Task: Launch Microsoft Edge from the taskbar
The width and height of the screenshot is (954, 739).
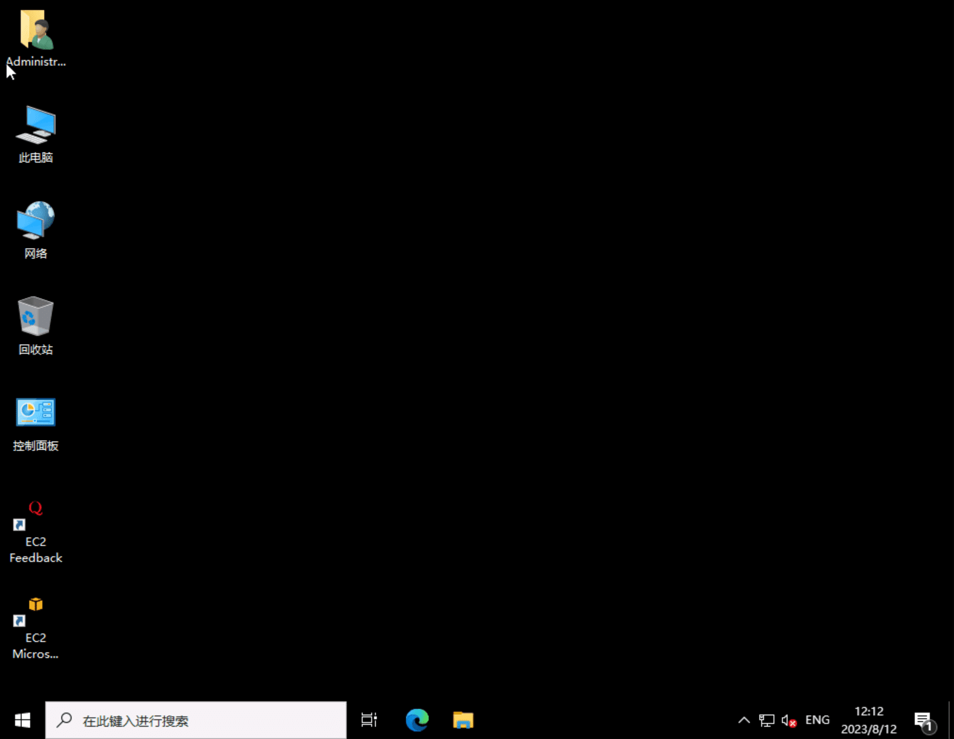Action: [417, 720]
